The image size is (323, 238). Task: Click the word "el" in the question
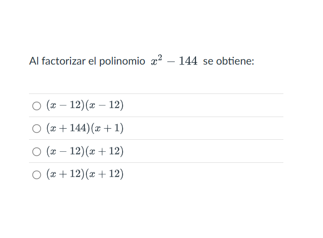click(92, 61)
